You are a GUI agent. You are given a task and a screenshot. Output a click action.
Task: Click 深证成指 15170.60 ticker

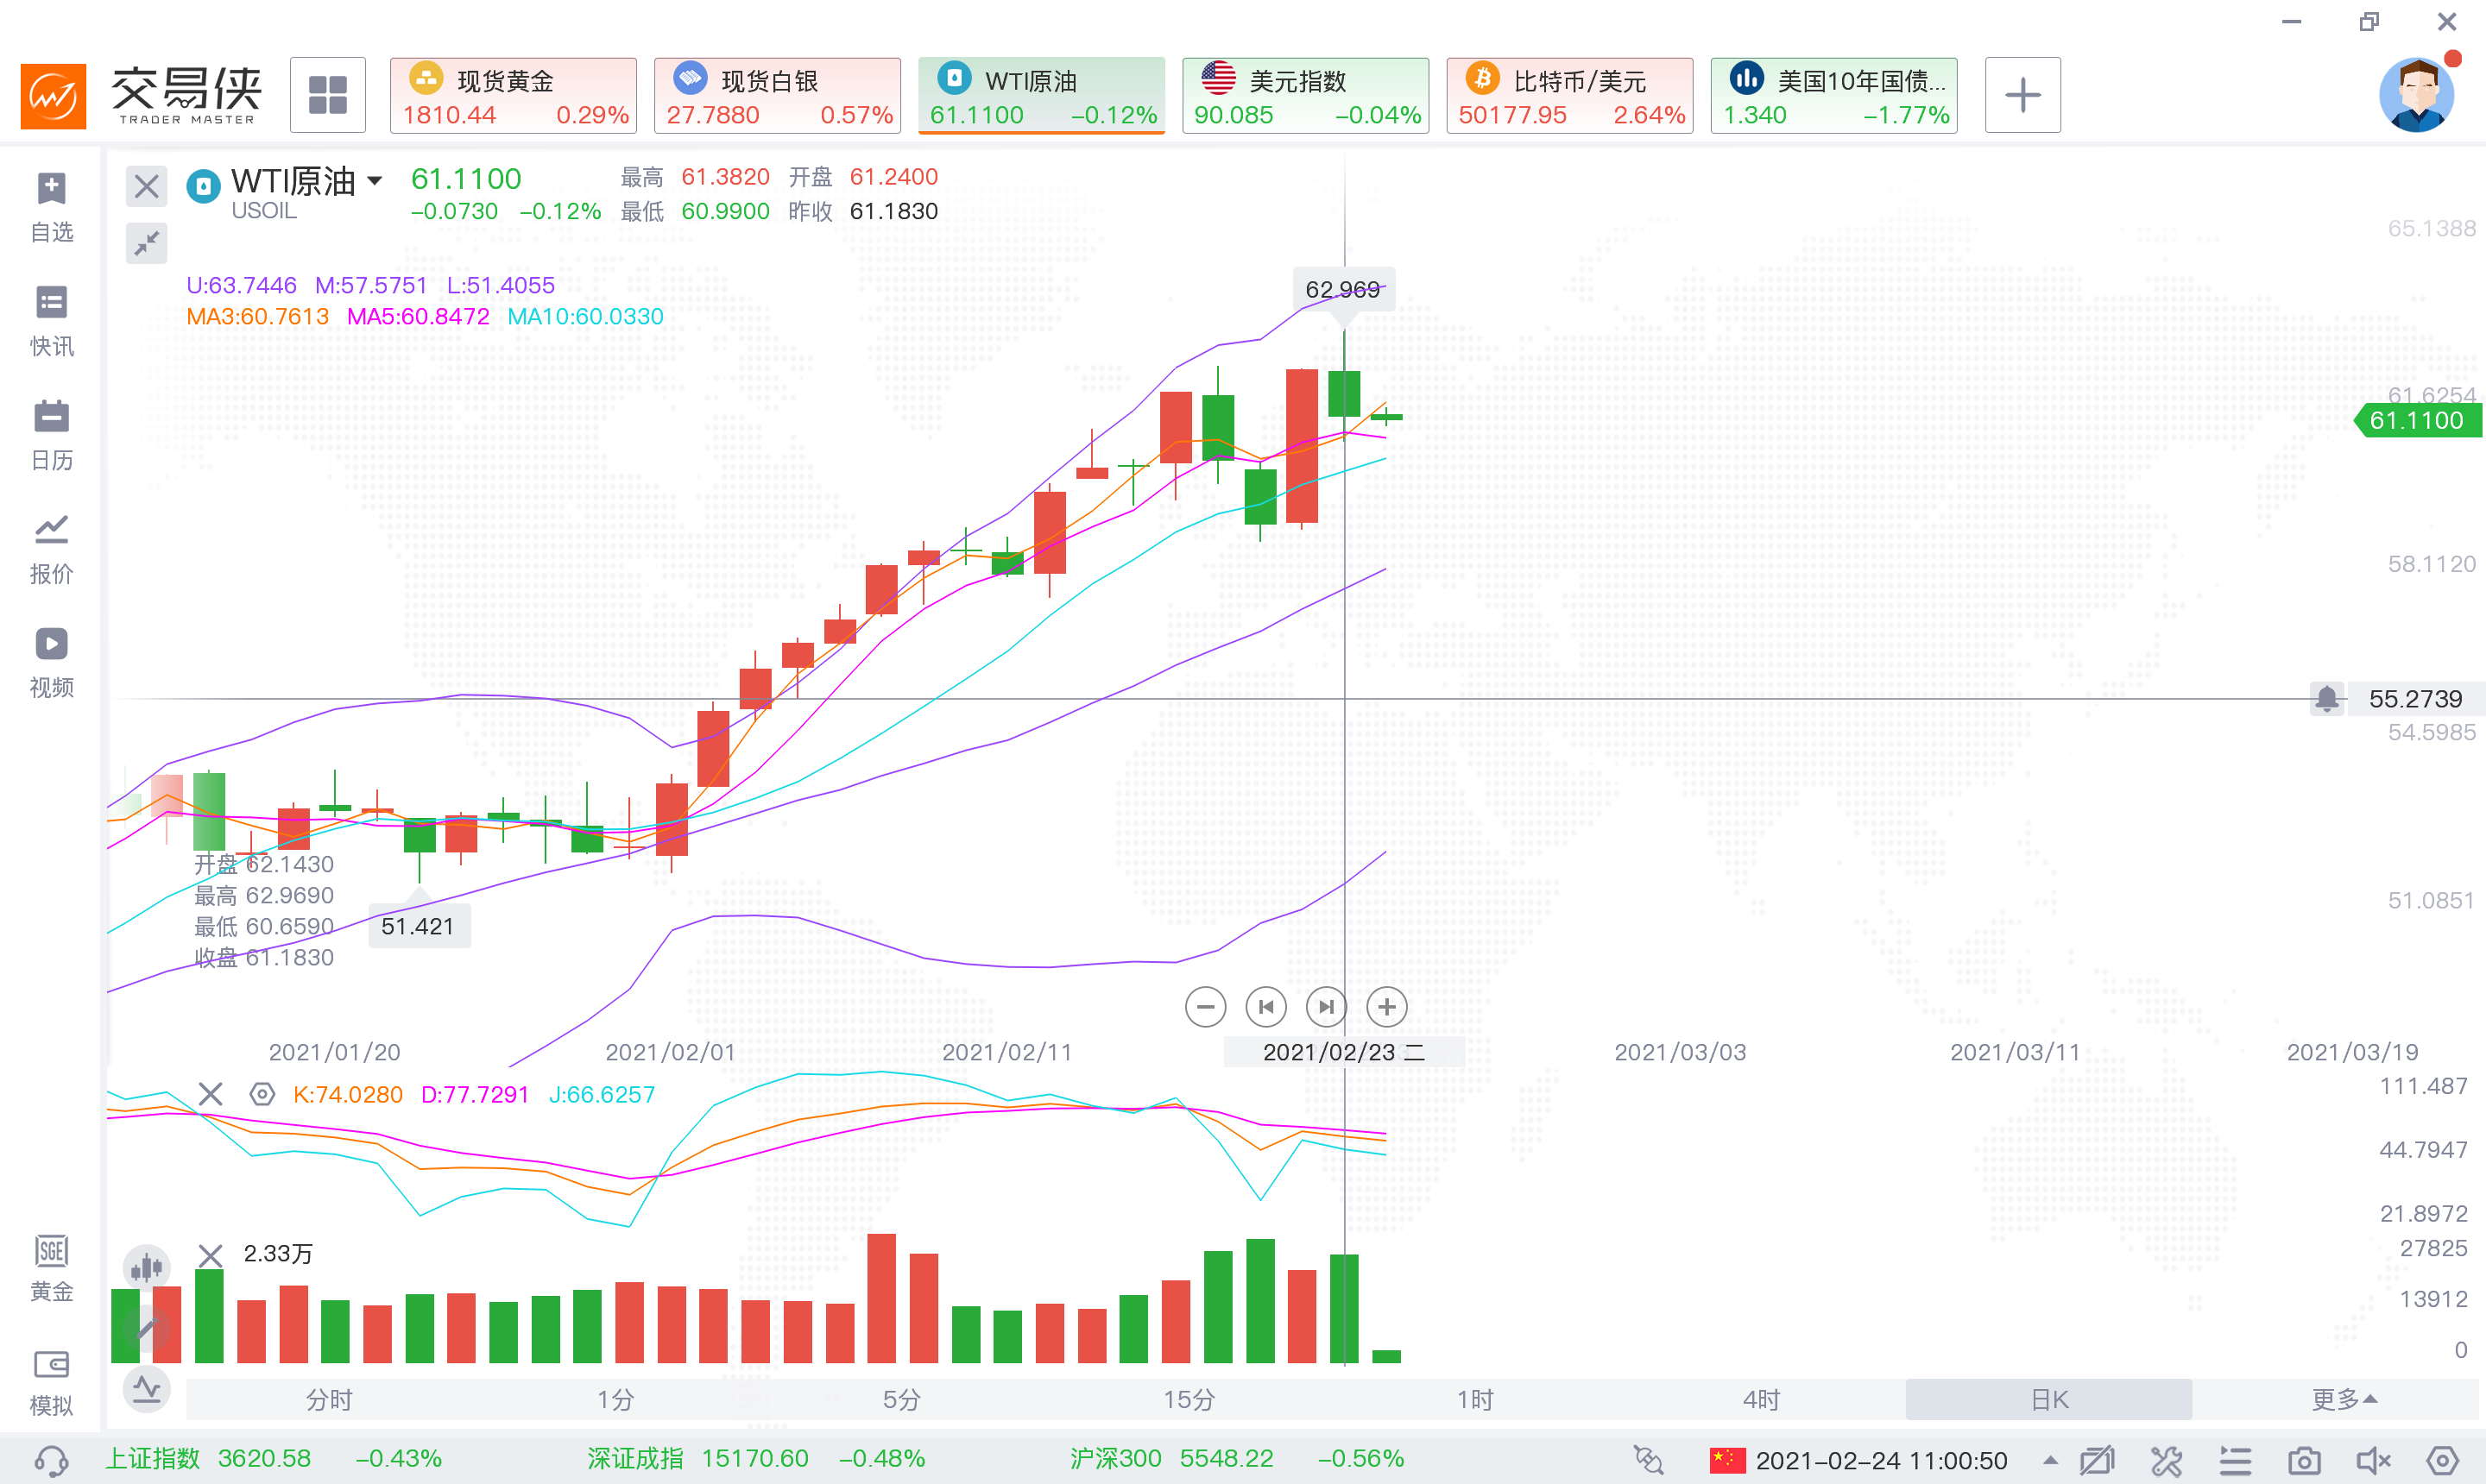tap(755, 1458)
